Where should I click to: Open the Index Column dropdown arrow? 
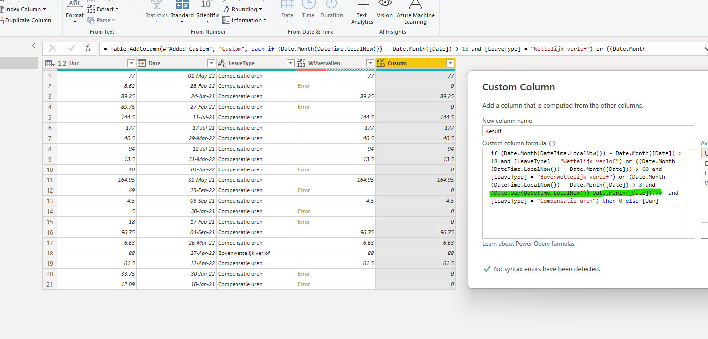pos(44,9)
